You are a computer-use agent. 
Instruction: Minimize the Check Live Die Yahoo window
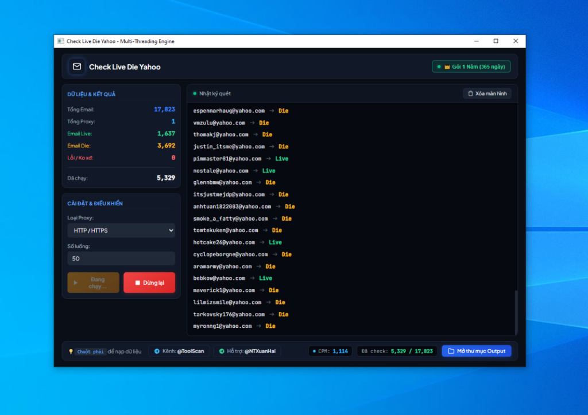click(476, 41)
